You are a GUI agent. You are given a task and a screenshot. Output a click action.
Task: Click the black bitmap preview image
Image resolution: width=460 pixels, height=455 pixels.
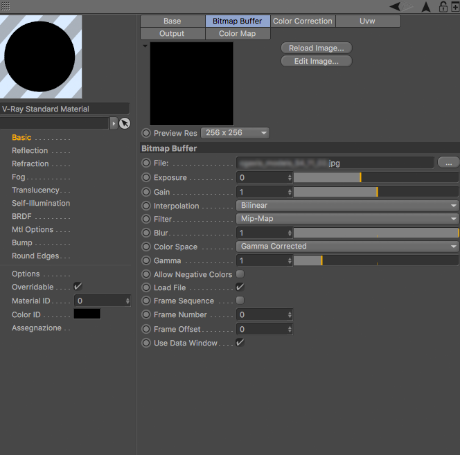point(192,84)
